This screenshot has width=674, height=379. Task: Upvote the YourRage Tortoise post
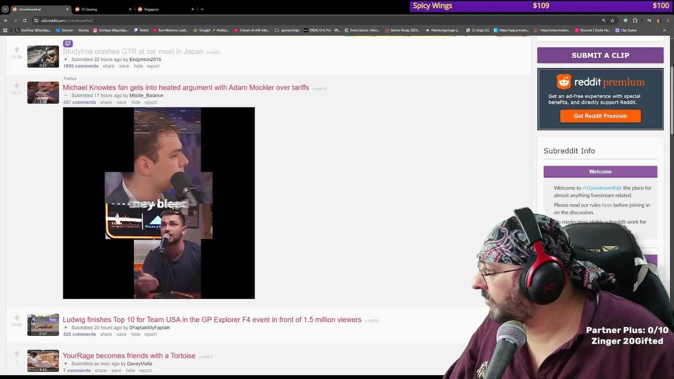pyautogui.click(x=17, y=354)
